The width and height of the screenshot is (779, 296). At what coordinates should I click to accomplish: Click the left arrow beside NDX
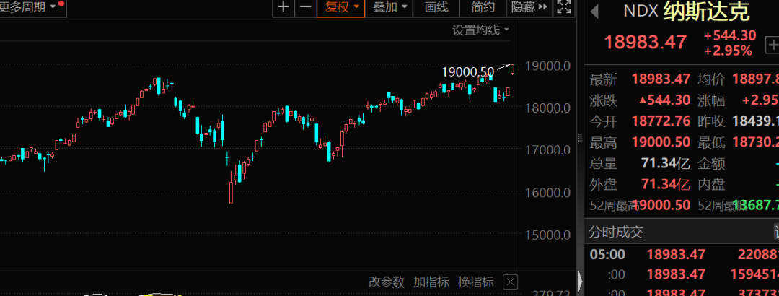(595, 12)
